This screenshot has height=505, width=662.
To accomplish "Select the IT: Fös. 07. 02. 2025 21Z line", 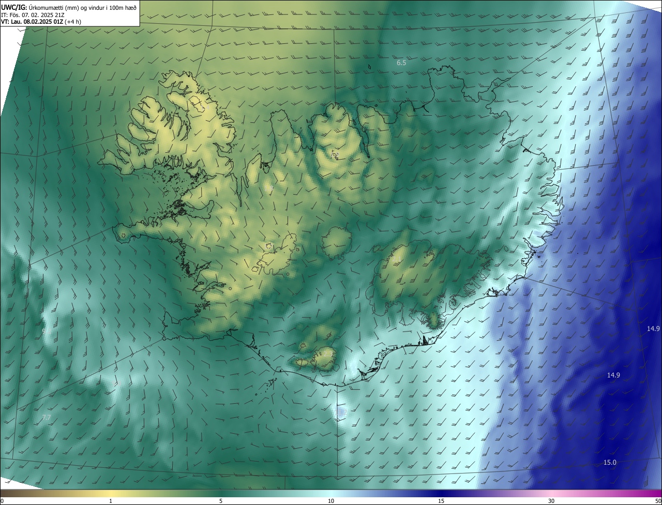I will 33,14.
